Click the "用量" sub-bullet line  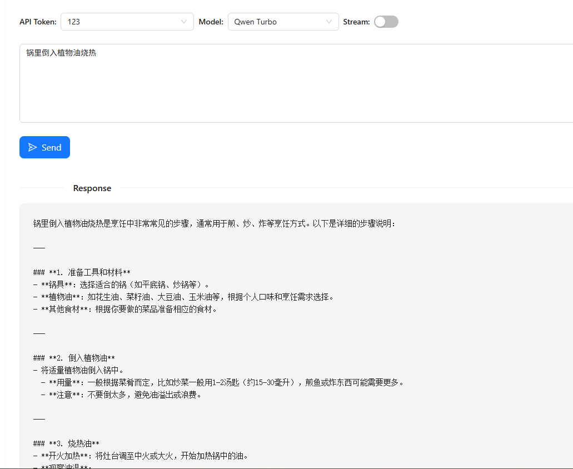[222, 382]
